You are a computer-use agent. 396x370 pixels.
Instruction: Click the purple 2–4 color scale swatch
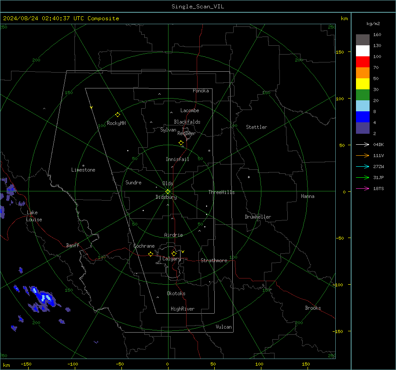point(363,128)
